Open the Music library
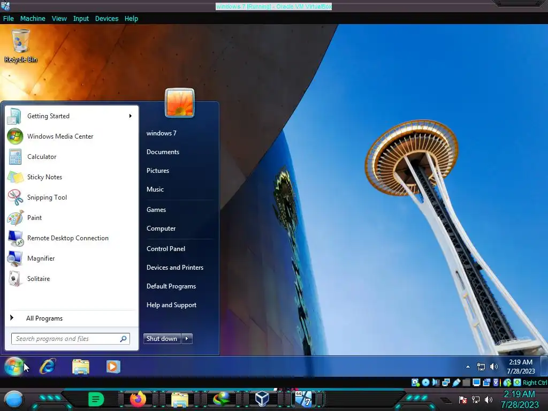 (x=155, y=189)
